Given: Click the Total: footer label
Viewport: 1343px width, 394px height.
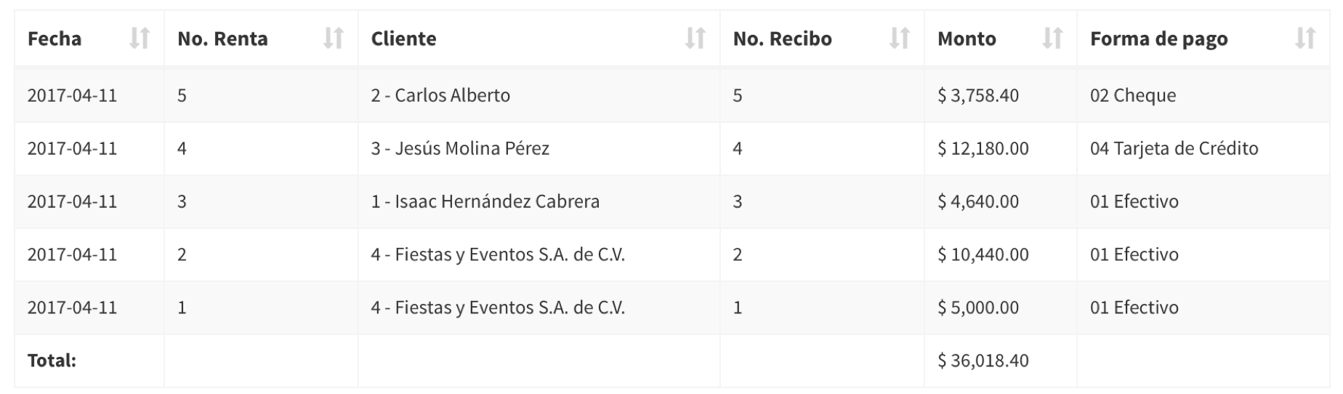Looking at the screenshot, I should coord(52,361).
